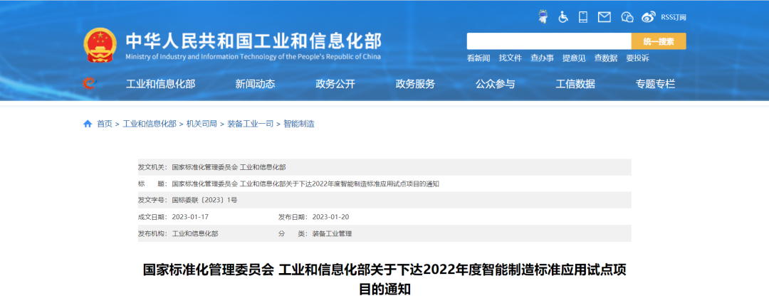Click 装备工业一司 in the breadcrumb
The image size is (769, 308).
point(250,124)
